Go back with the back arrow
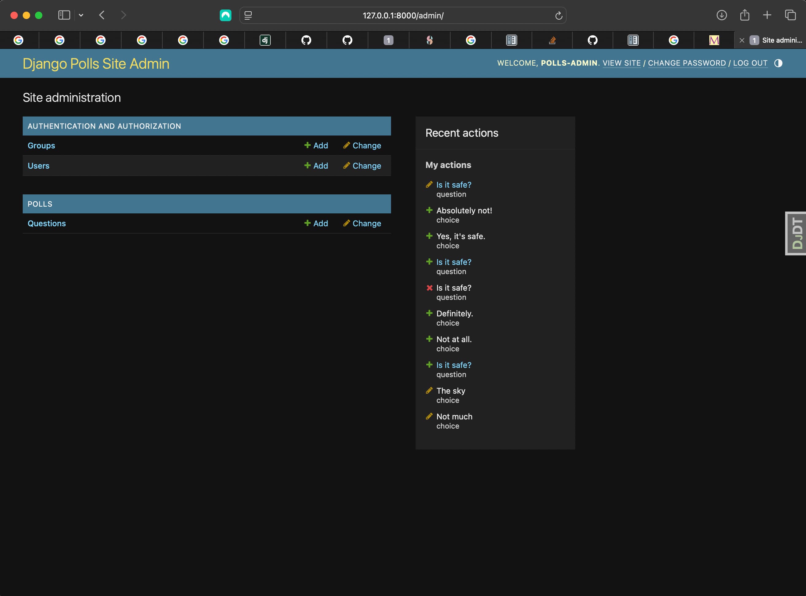Screen dimensions: 806x596 [x=102, y=15]
